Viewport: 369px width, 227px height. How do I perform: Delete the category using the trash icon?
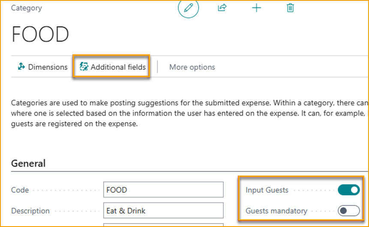[290, 8]
